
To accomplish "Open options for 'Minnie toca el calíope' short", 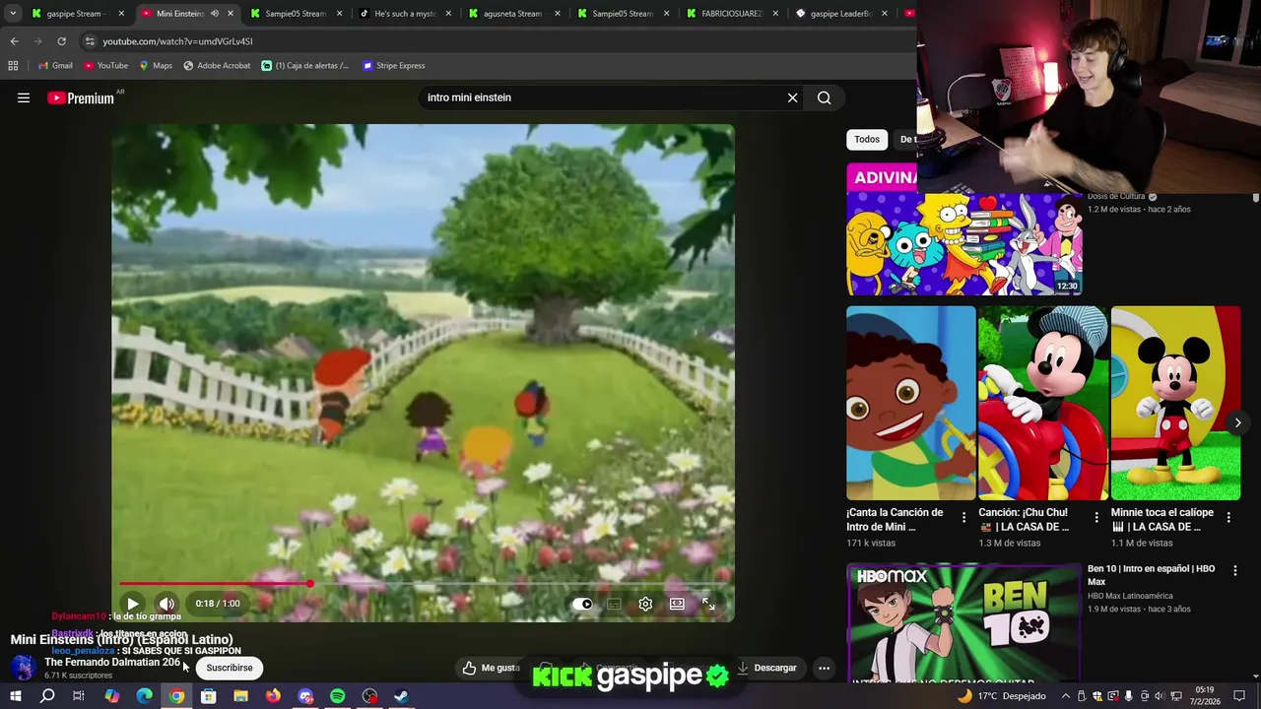I will click(1228, 517).
